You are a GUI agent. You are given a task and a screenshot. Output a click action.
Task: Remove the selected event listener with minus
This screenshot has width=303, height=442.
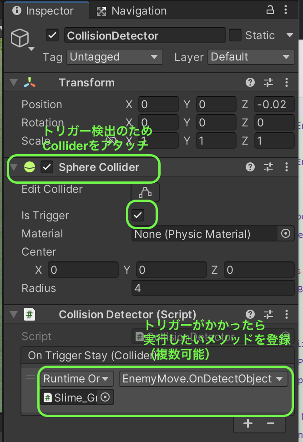point(271,424)
